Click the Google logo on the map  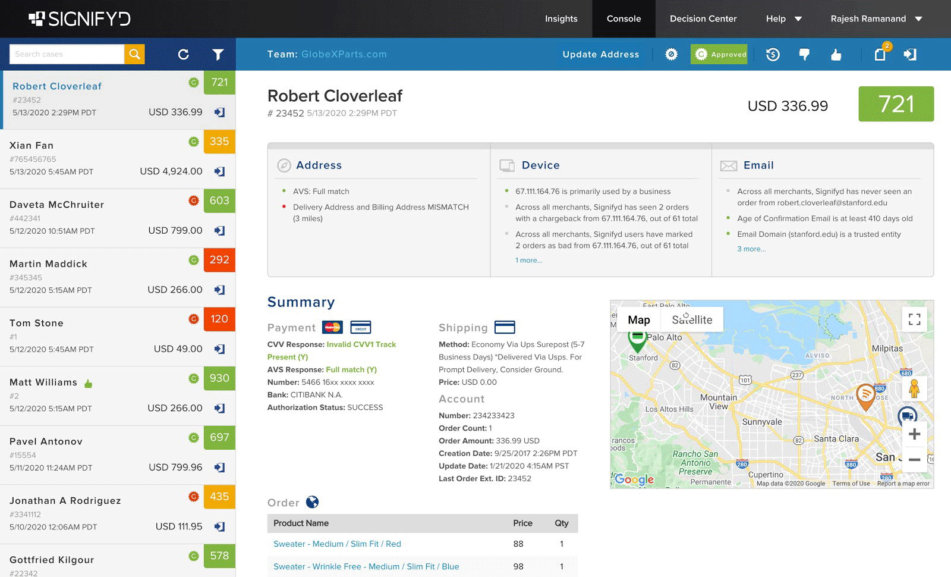click(x=634, y=479)
